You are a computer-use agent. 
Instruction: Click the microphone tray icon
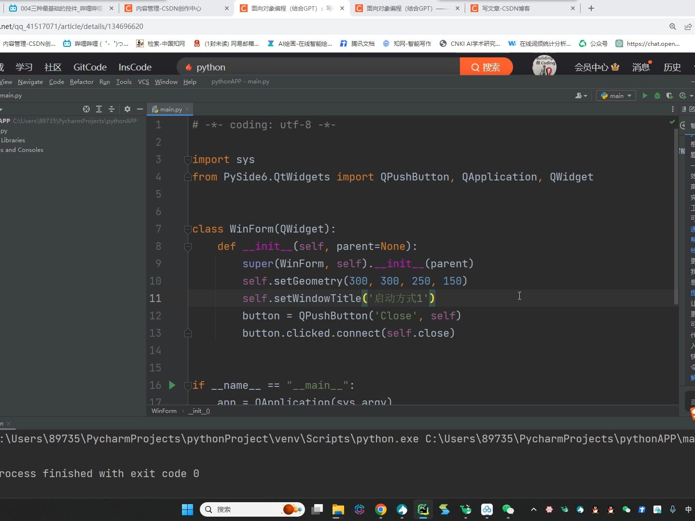pos(672,509)
